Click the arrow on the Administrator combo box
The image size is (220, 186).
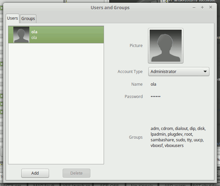tap(205, 72)
